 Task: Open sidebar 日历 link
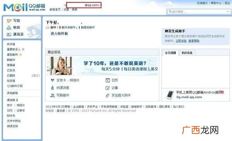click(10, 110)
